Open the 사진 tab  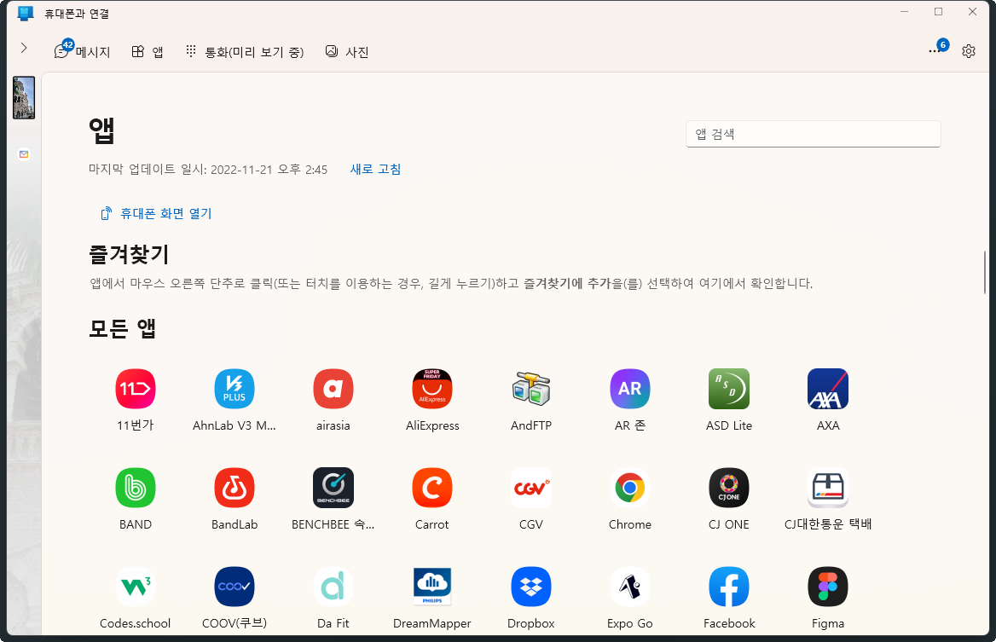pyautogui.click(x=347, y=52)
